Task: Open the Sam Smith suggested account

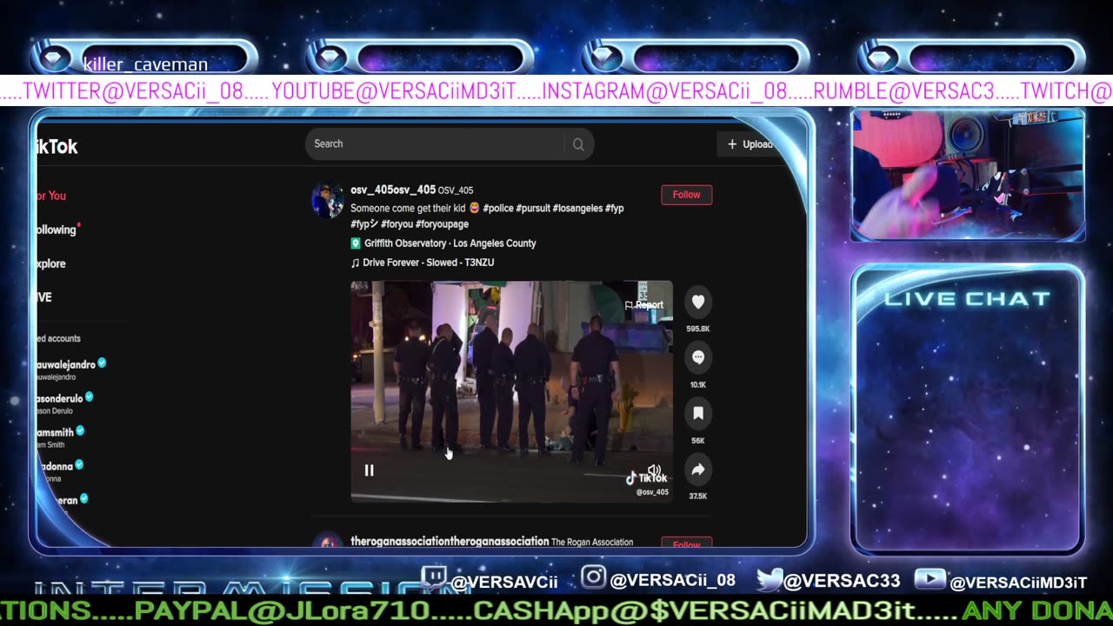Action: pos(61,437)
